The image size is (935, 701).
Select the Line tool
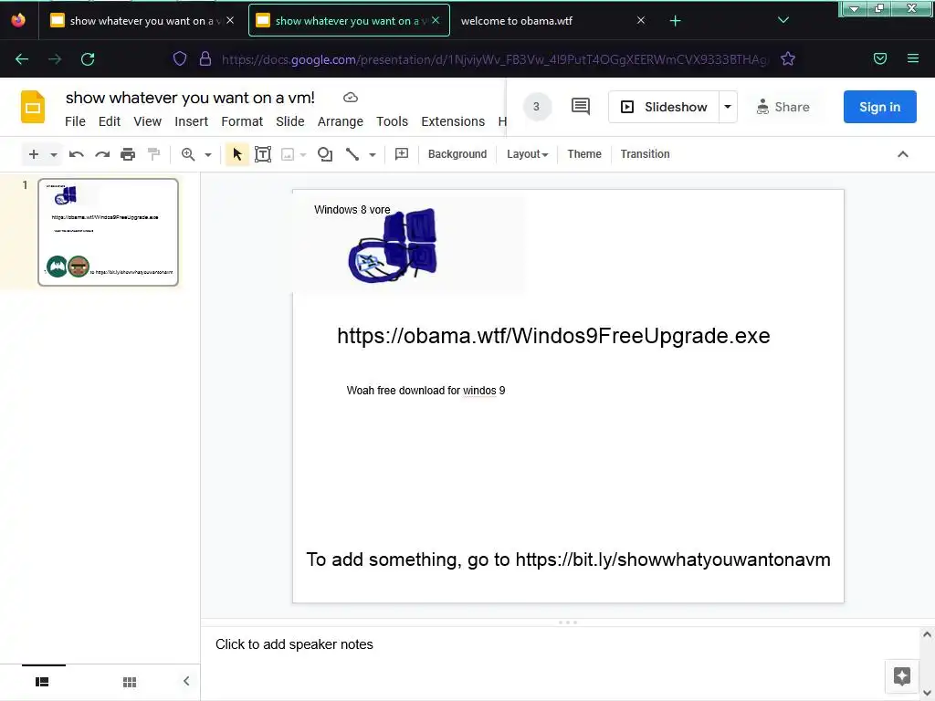[352, 154]
